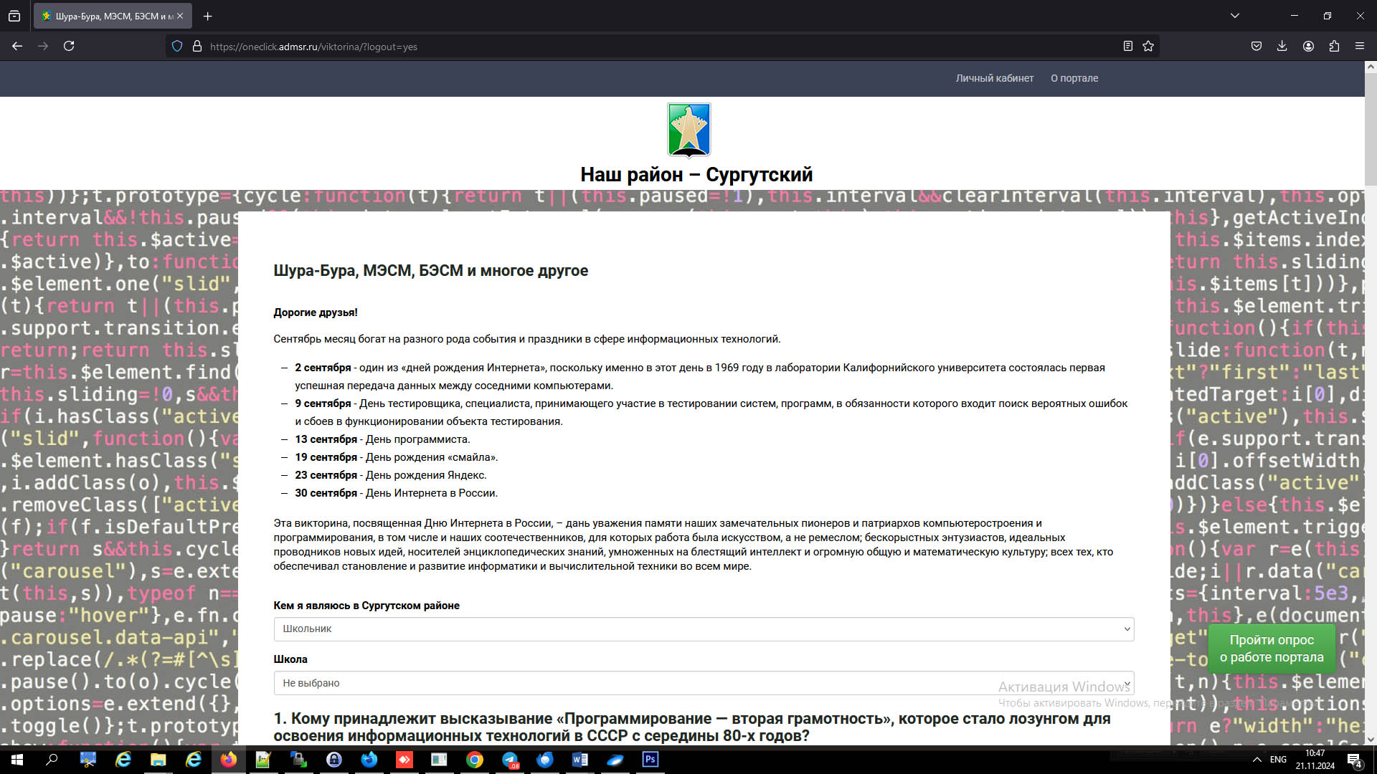Open a new browser tab with plus

click(207, 16)
